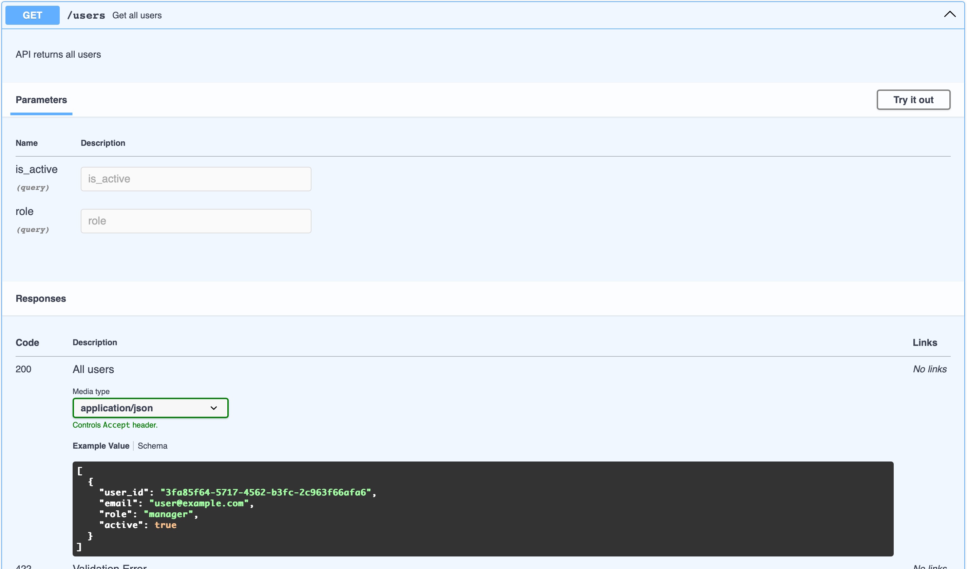Click the (query) label under role

[x=33, y=230]
